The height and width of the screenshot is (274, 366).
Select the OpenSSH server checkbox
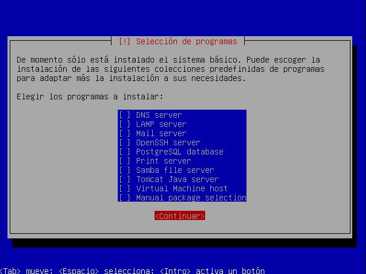click(x=125, y=142)
